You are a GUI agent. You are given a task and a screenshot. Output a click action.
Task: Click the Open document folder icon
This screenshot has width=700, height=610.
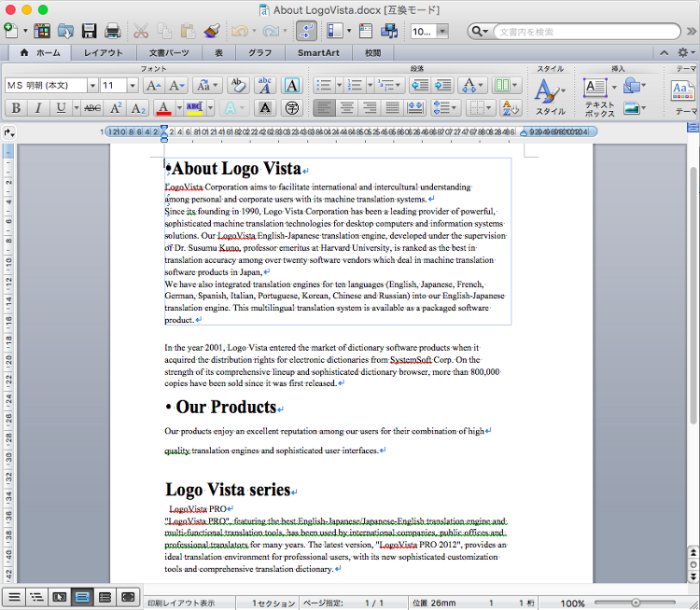click(65, 31)
